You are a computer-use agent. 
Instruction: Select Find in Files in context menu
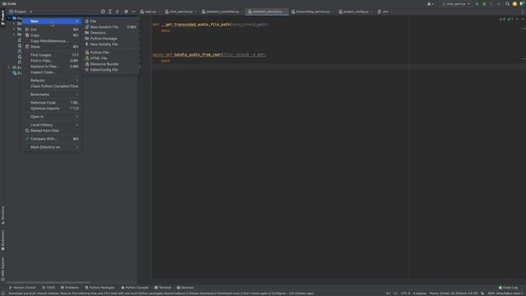(x=52, y=61)
